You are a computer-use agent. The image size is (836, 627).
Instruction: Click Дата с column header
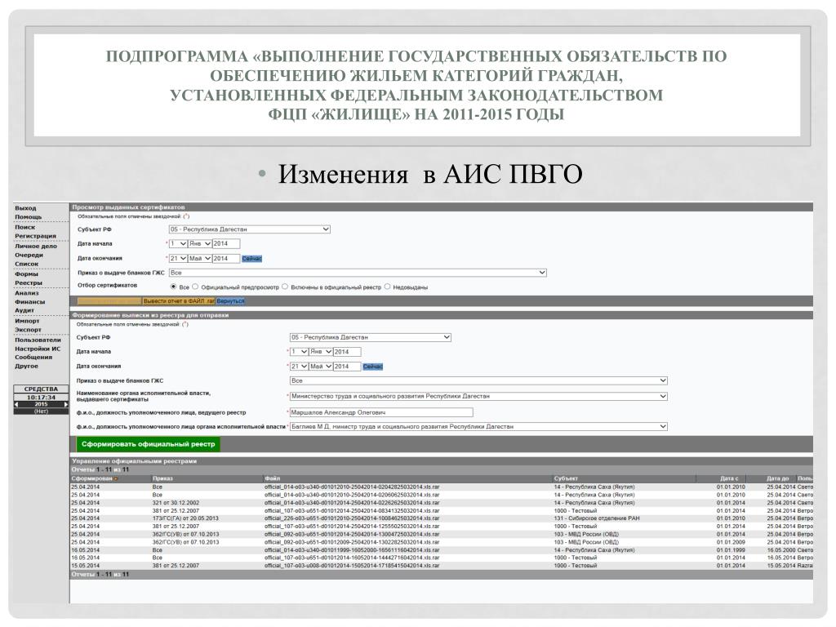[729, 478]
